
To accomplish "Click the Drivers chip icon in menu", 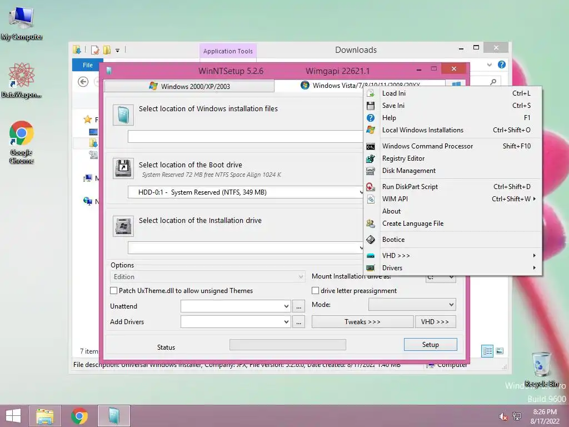I will pos(371,268).
